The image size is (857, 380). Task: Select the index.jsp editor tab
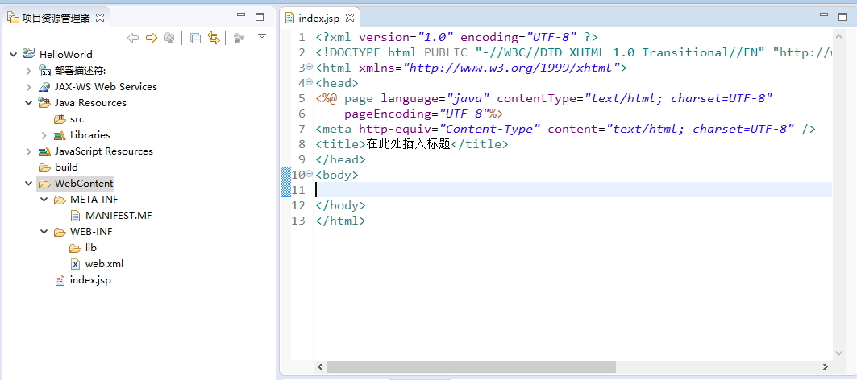coord(318,18)
